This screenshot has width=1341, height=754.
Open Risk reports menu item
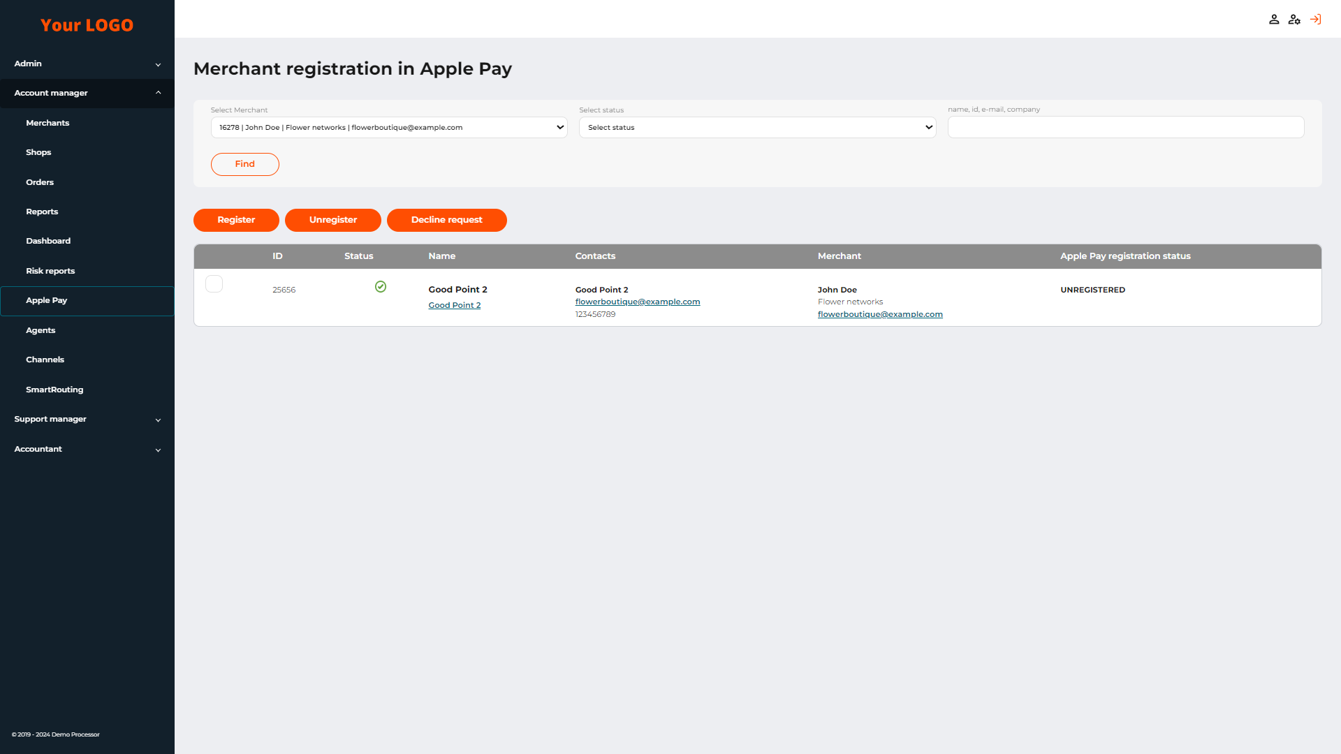click(50, 271)
